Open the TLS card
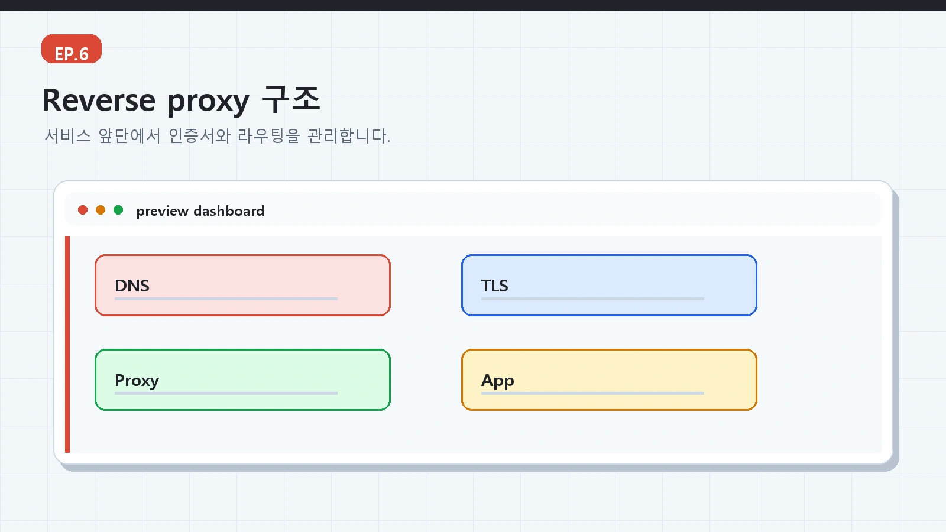The height and width of the screenshot is (532, 946). click(609, 286)
